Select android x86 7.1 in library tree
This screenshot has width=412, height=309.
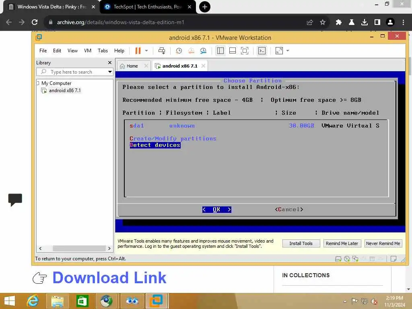65,91
